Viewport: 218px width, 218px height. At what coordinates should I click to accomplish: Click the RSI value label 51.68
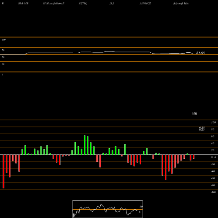201,53
